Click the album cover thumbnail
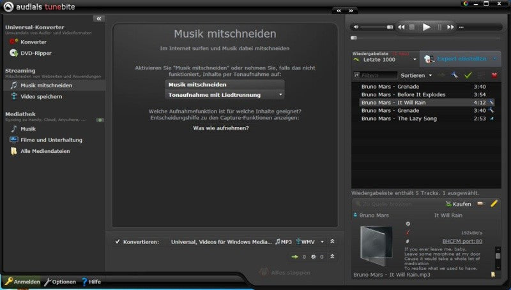Image resolution: width=511 pixels, height=290 pixels. (x=376, y=246)
